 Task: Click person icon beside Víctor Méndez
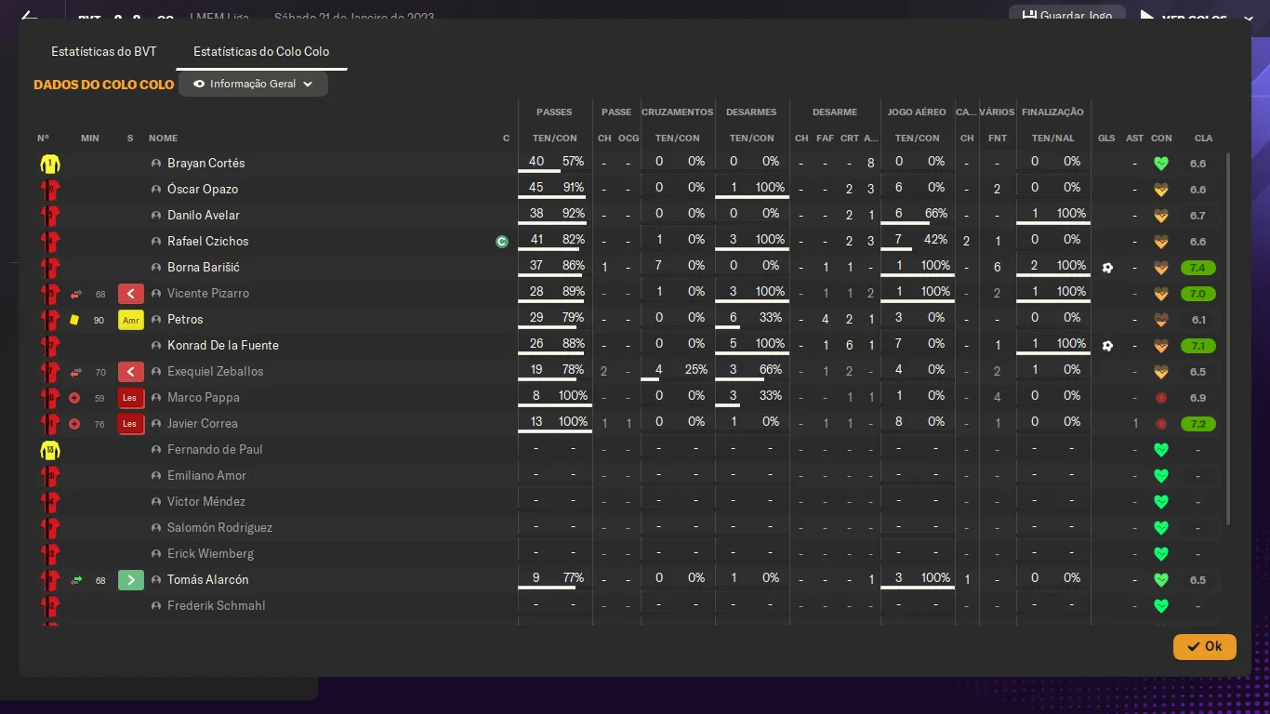pyautogui.click(x=156, y=502)
